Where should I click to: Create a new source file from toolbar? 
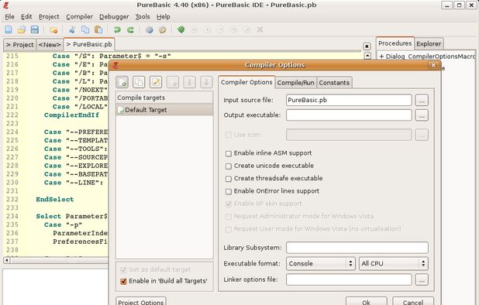coord(9,29)
